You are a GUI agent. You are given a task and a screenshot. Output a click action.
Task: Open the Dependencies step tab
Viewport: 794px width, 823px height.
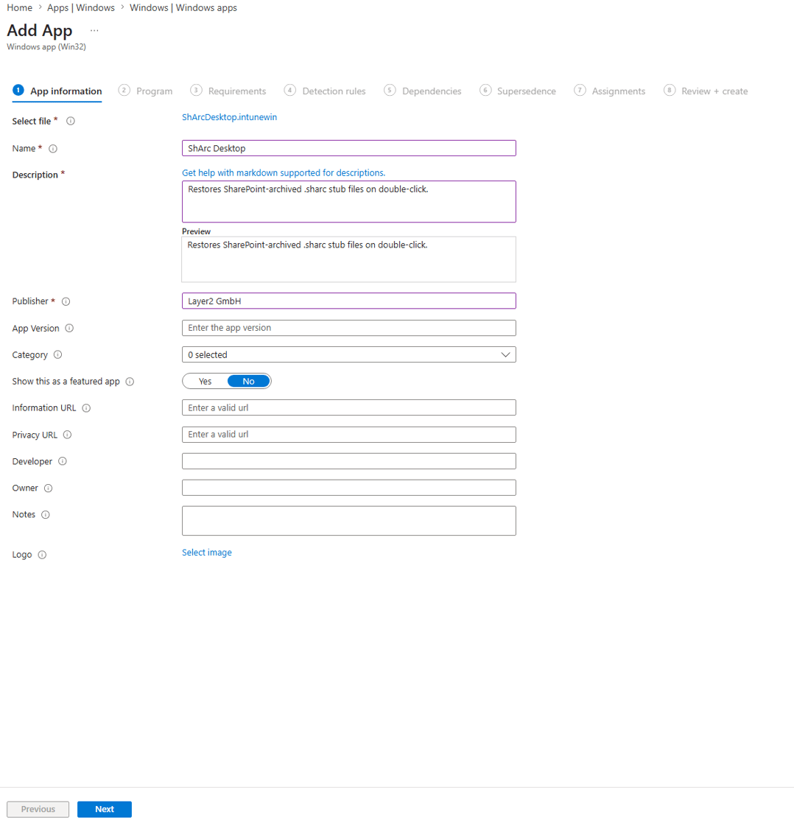click(423, 91)
